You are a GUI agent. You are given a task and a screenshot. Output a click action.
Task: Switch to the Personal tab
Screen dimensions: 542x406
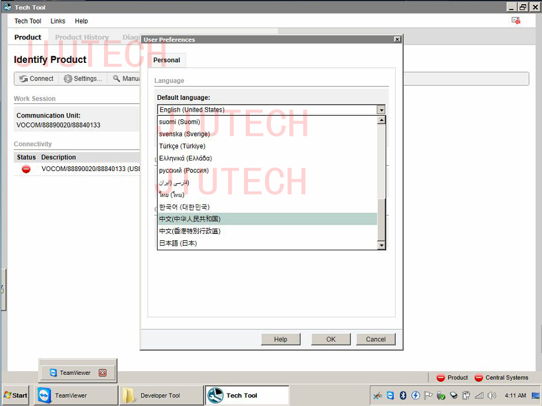point(166,60)
